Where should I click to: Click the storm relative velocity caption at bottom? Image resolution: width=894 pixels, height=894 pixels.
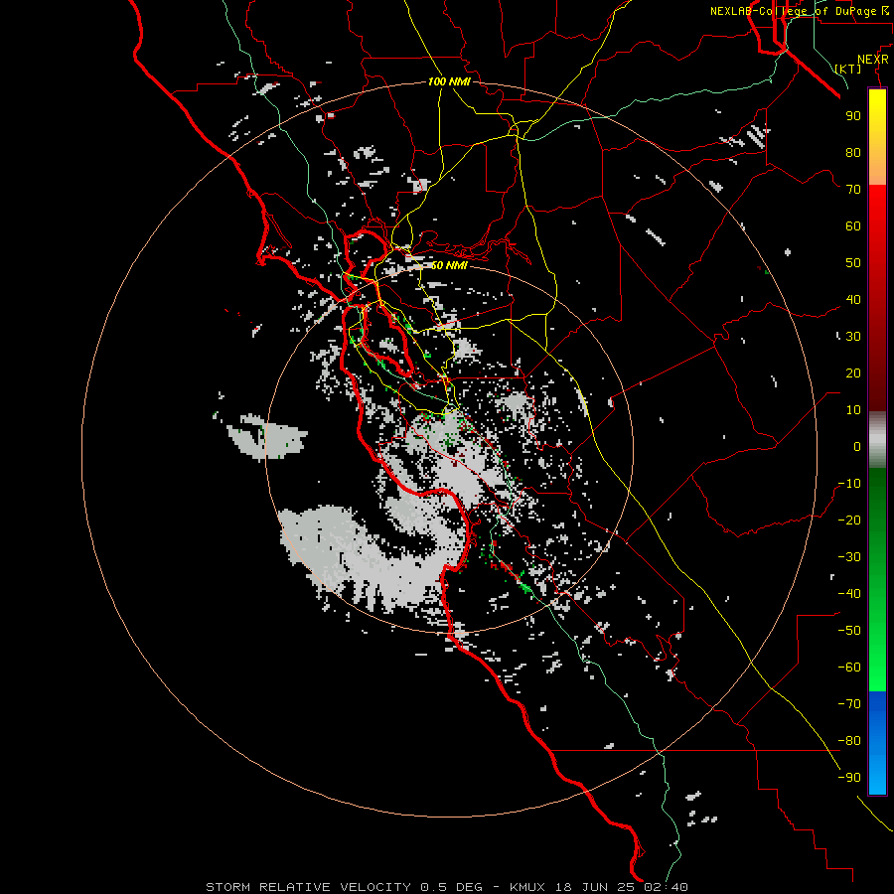coord(447,887)
